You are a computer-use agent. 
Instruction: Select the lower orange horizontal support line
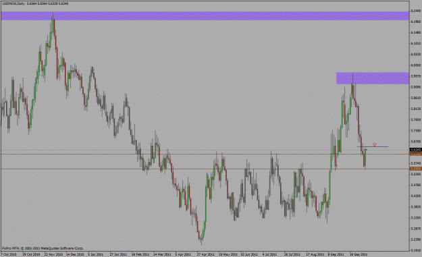pyautogui.click(x=205, y=169)
